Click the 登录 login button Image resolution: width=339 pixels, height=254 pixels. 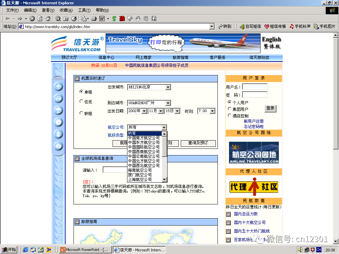click(270, 108)
